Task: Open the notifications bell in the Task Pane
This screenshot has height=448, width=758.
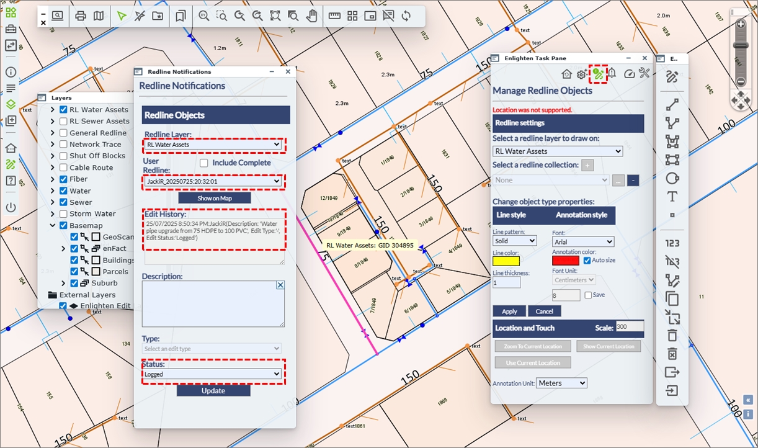Action: pos(612,74)
